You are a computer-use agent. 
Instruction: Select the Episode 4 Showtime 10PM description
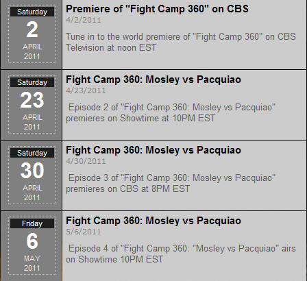181,254
